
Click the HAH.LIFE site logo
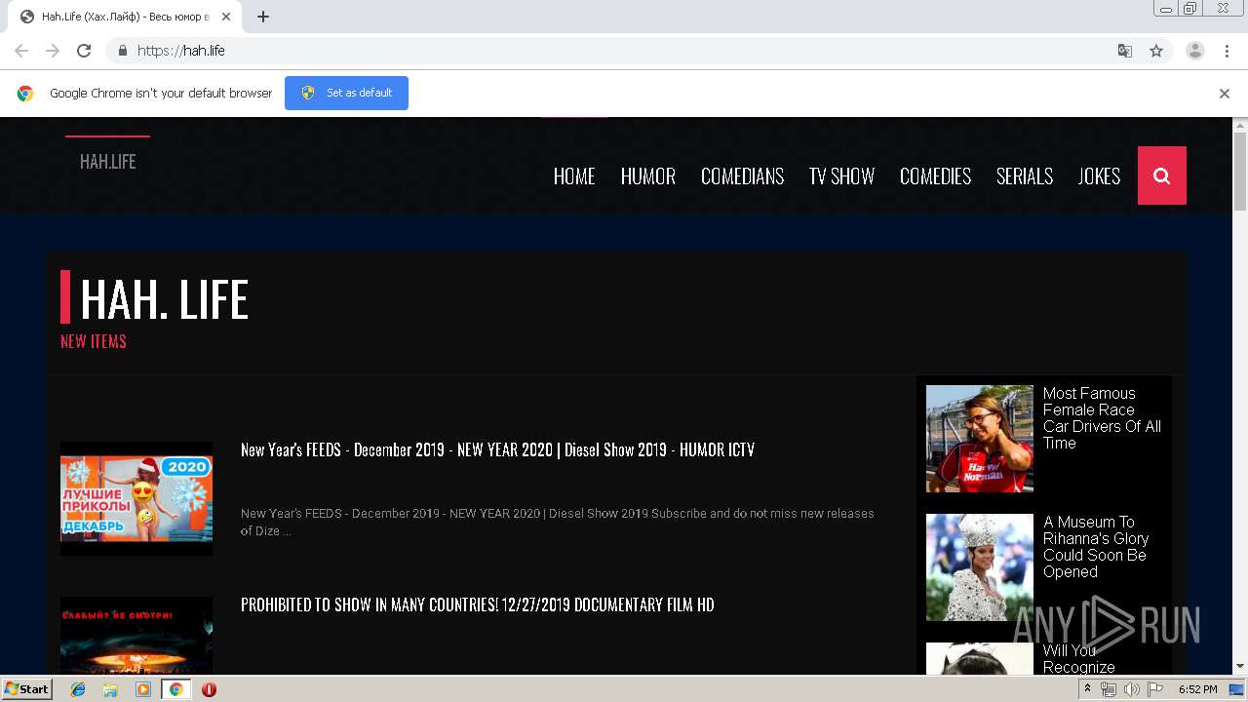pyautogui.click(x=107, y=162)
